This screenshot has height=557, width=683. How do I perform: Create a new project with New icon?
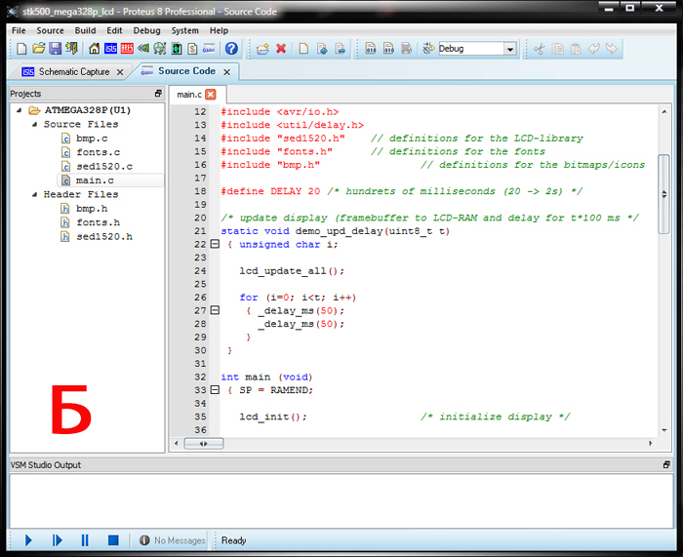click(21, 49)
